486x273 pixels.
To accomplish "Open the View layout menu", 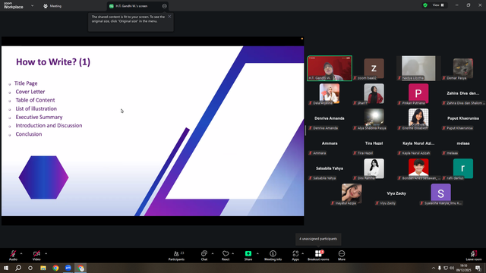I will coord(439,5).
